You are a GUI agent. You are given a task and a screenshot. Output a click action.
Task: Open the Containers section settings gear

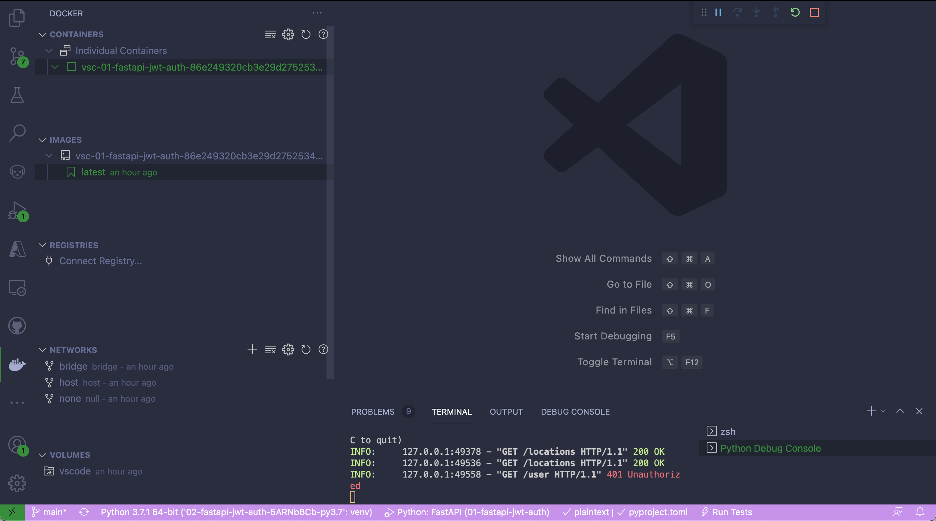point(288,35)
